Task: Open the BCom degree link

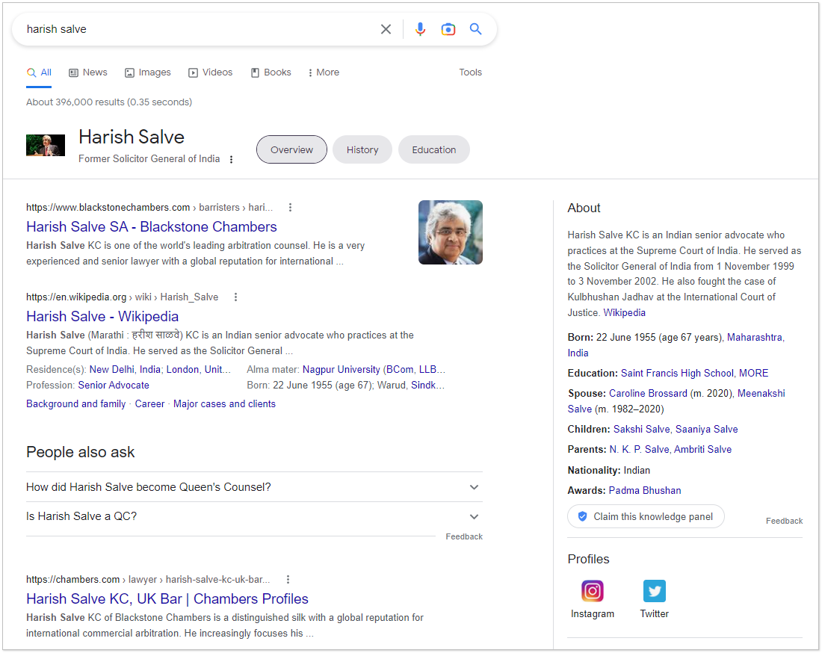Action: 400,370
